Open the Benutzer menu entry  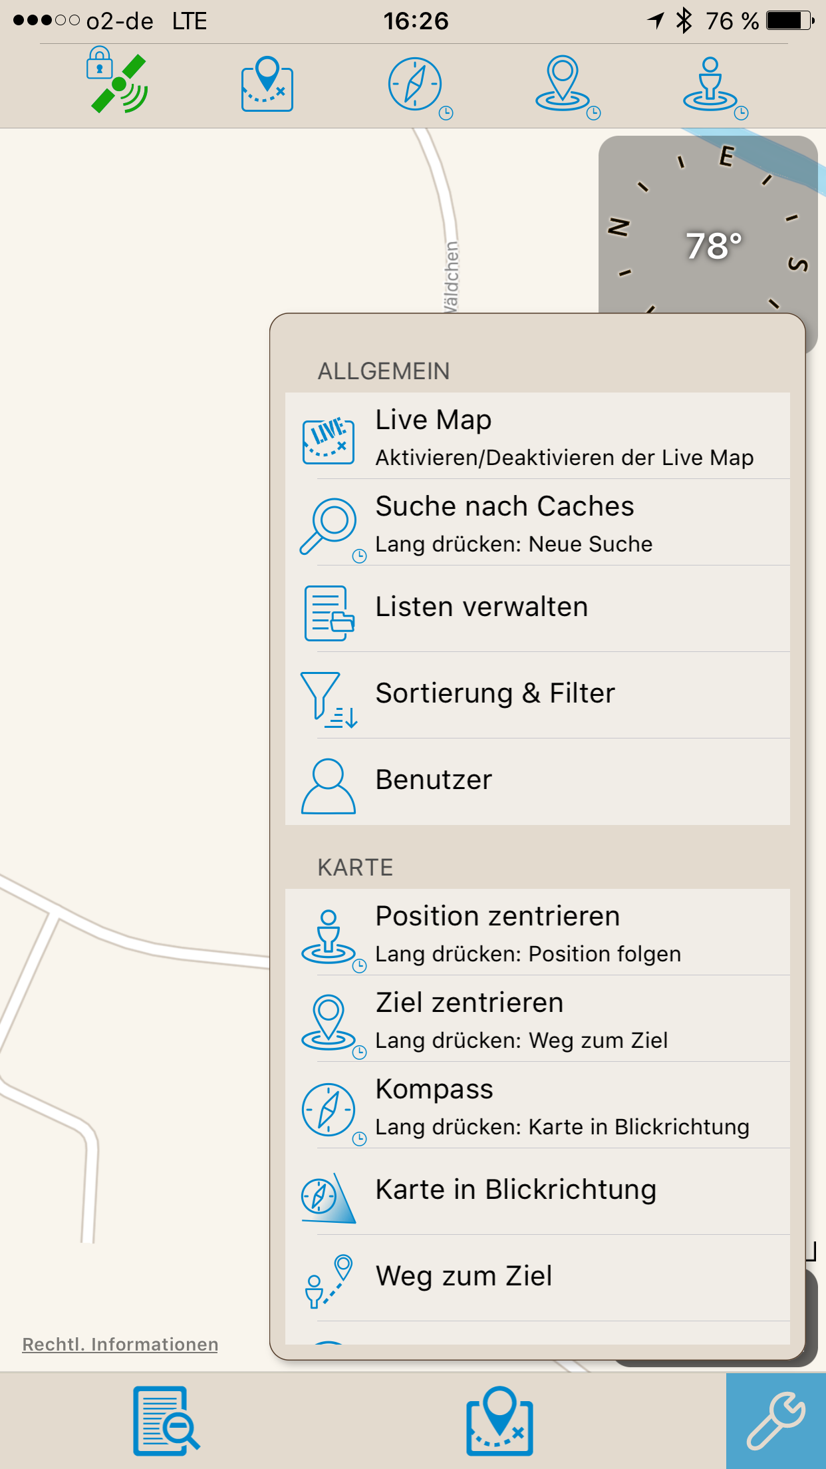click(x=537, y=782)
